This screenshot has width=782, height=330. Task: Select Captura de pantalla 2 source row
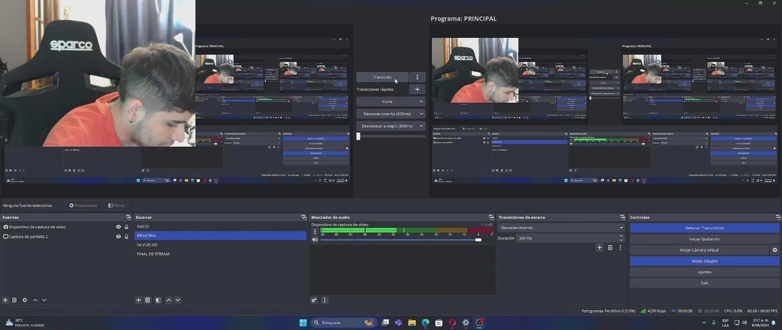[66, 236]
